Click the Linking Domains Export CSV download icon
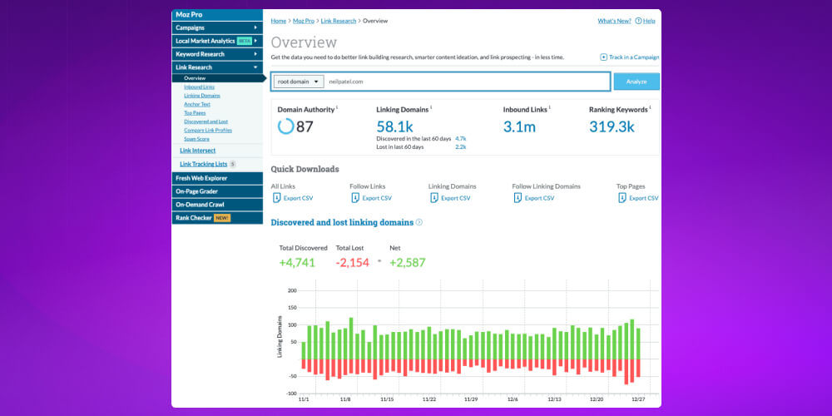The image size is (832, 416). pos(434,198)
